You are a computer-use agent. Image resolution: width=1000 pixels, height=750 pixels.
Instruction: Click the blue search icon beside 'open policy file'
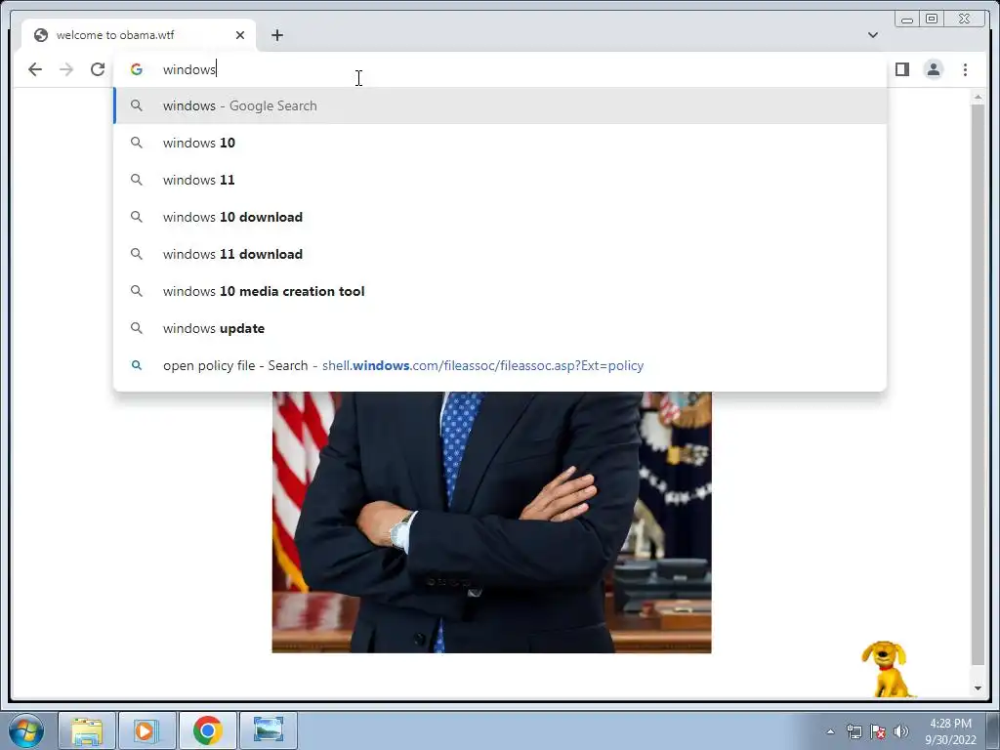pos(137,365)
